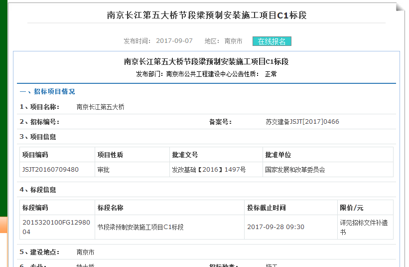Image resolution: width=409 pixels, height=267 pixels.
Task: Click the bold announcement subtitle inside the panel
Action: click(206, 62)
